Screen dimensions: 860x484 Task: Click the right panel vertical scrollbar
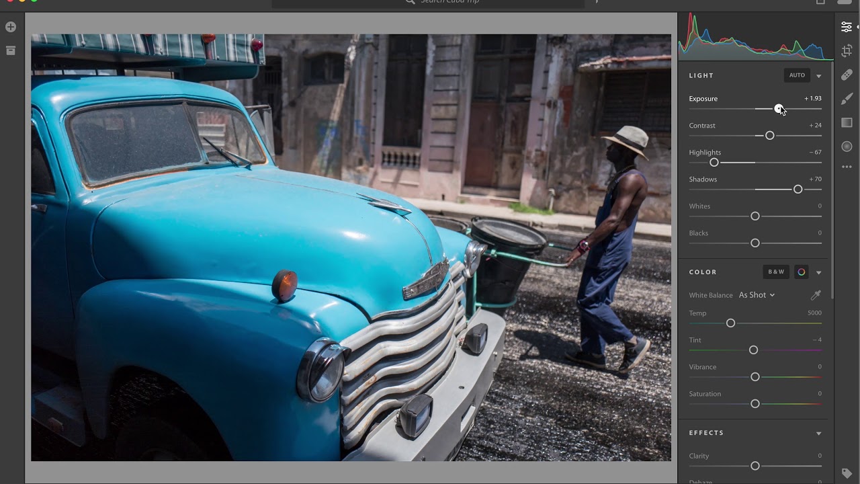[833, 180]
